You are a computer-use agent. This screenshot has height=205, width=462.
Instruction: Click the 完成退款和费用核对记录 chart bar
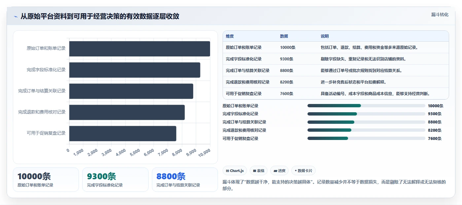[127, 112]
